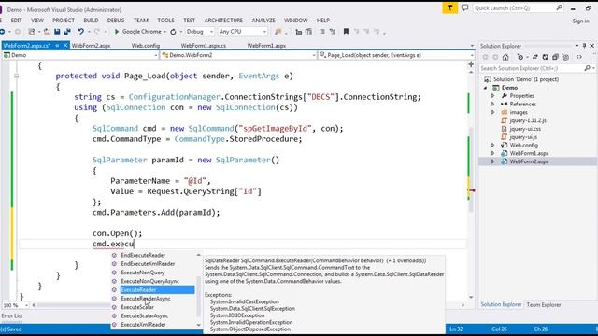The image size is (598, 336).
Task: Expand the Properties node
Action: (x=492, y=96)
